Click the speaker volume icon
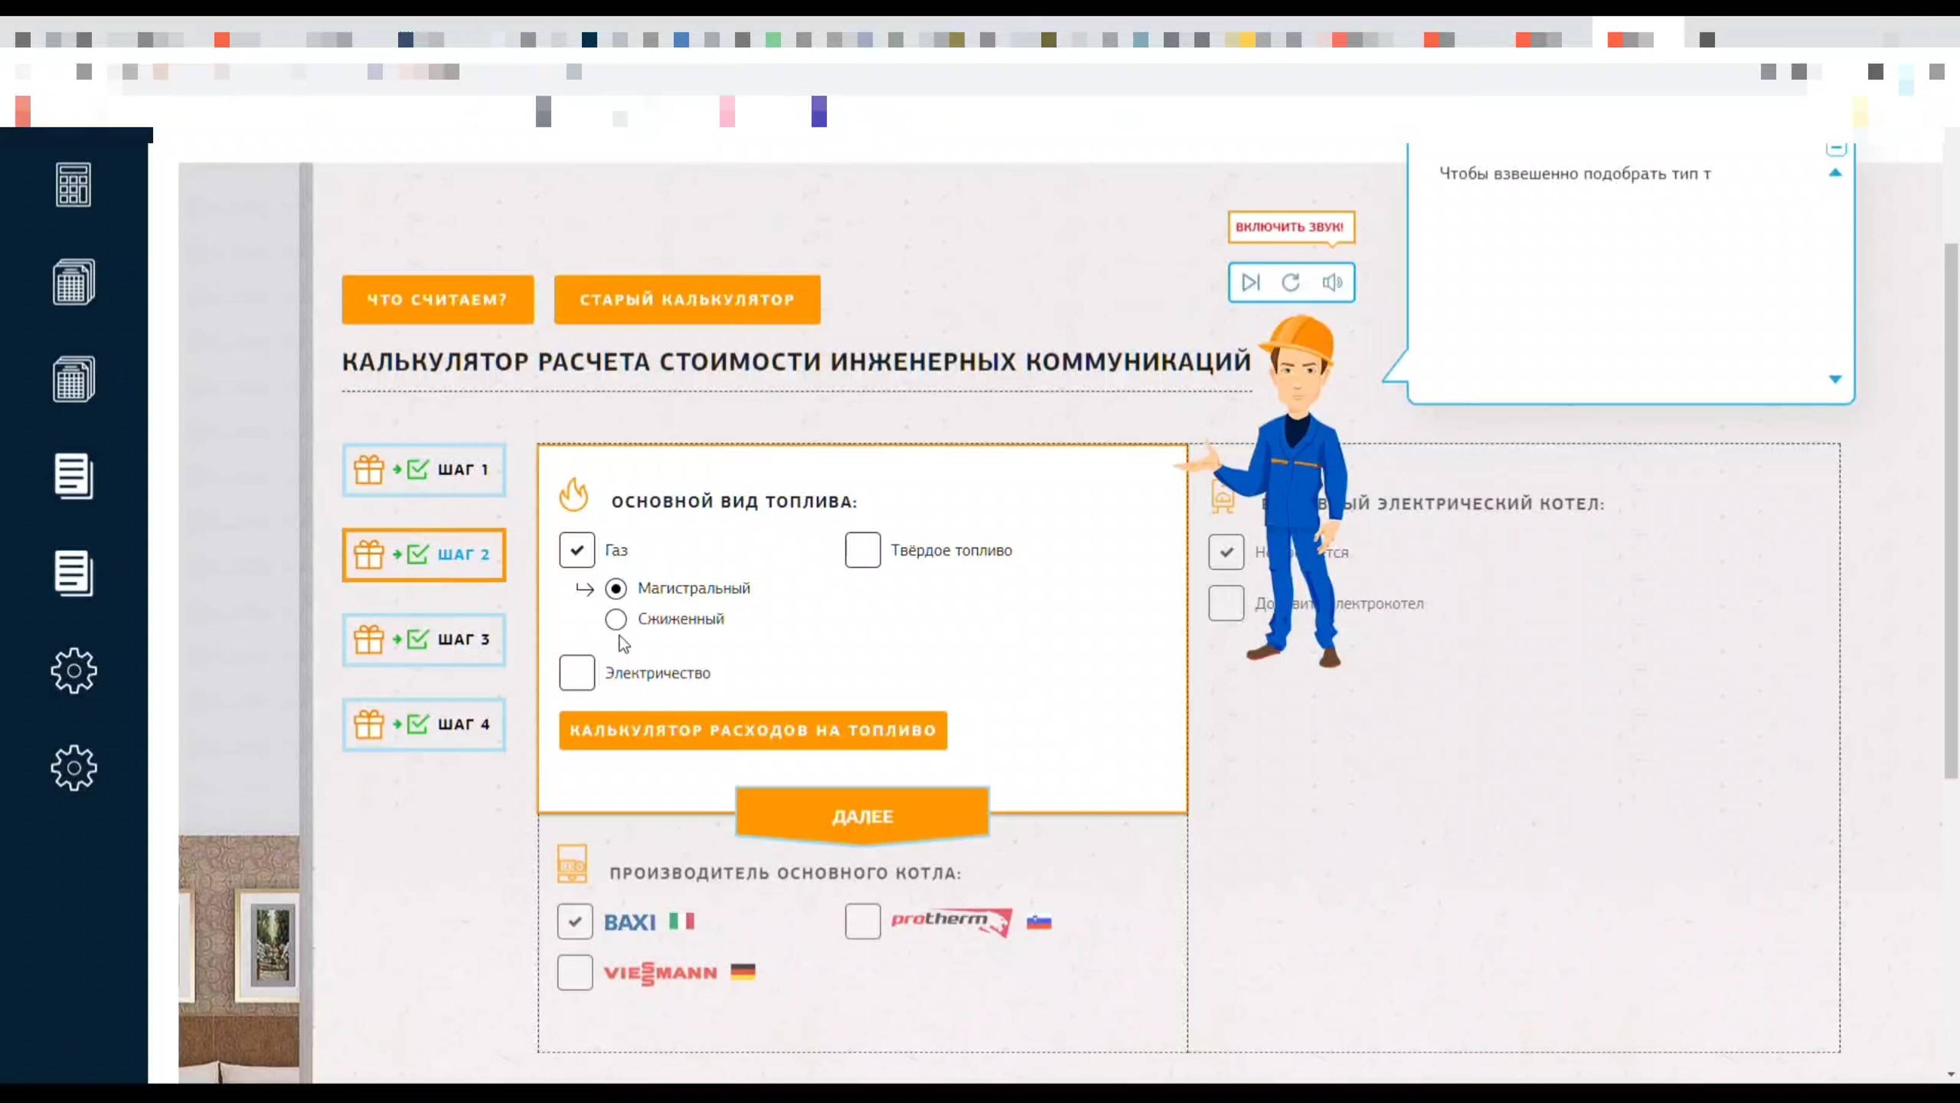Screen dimensions: 1960x1103 1333,282
